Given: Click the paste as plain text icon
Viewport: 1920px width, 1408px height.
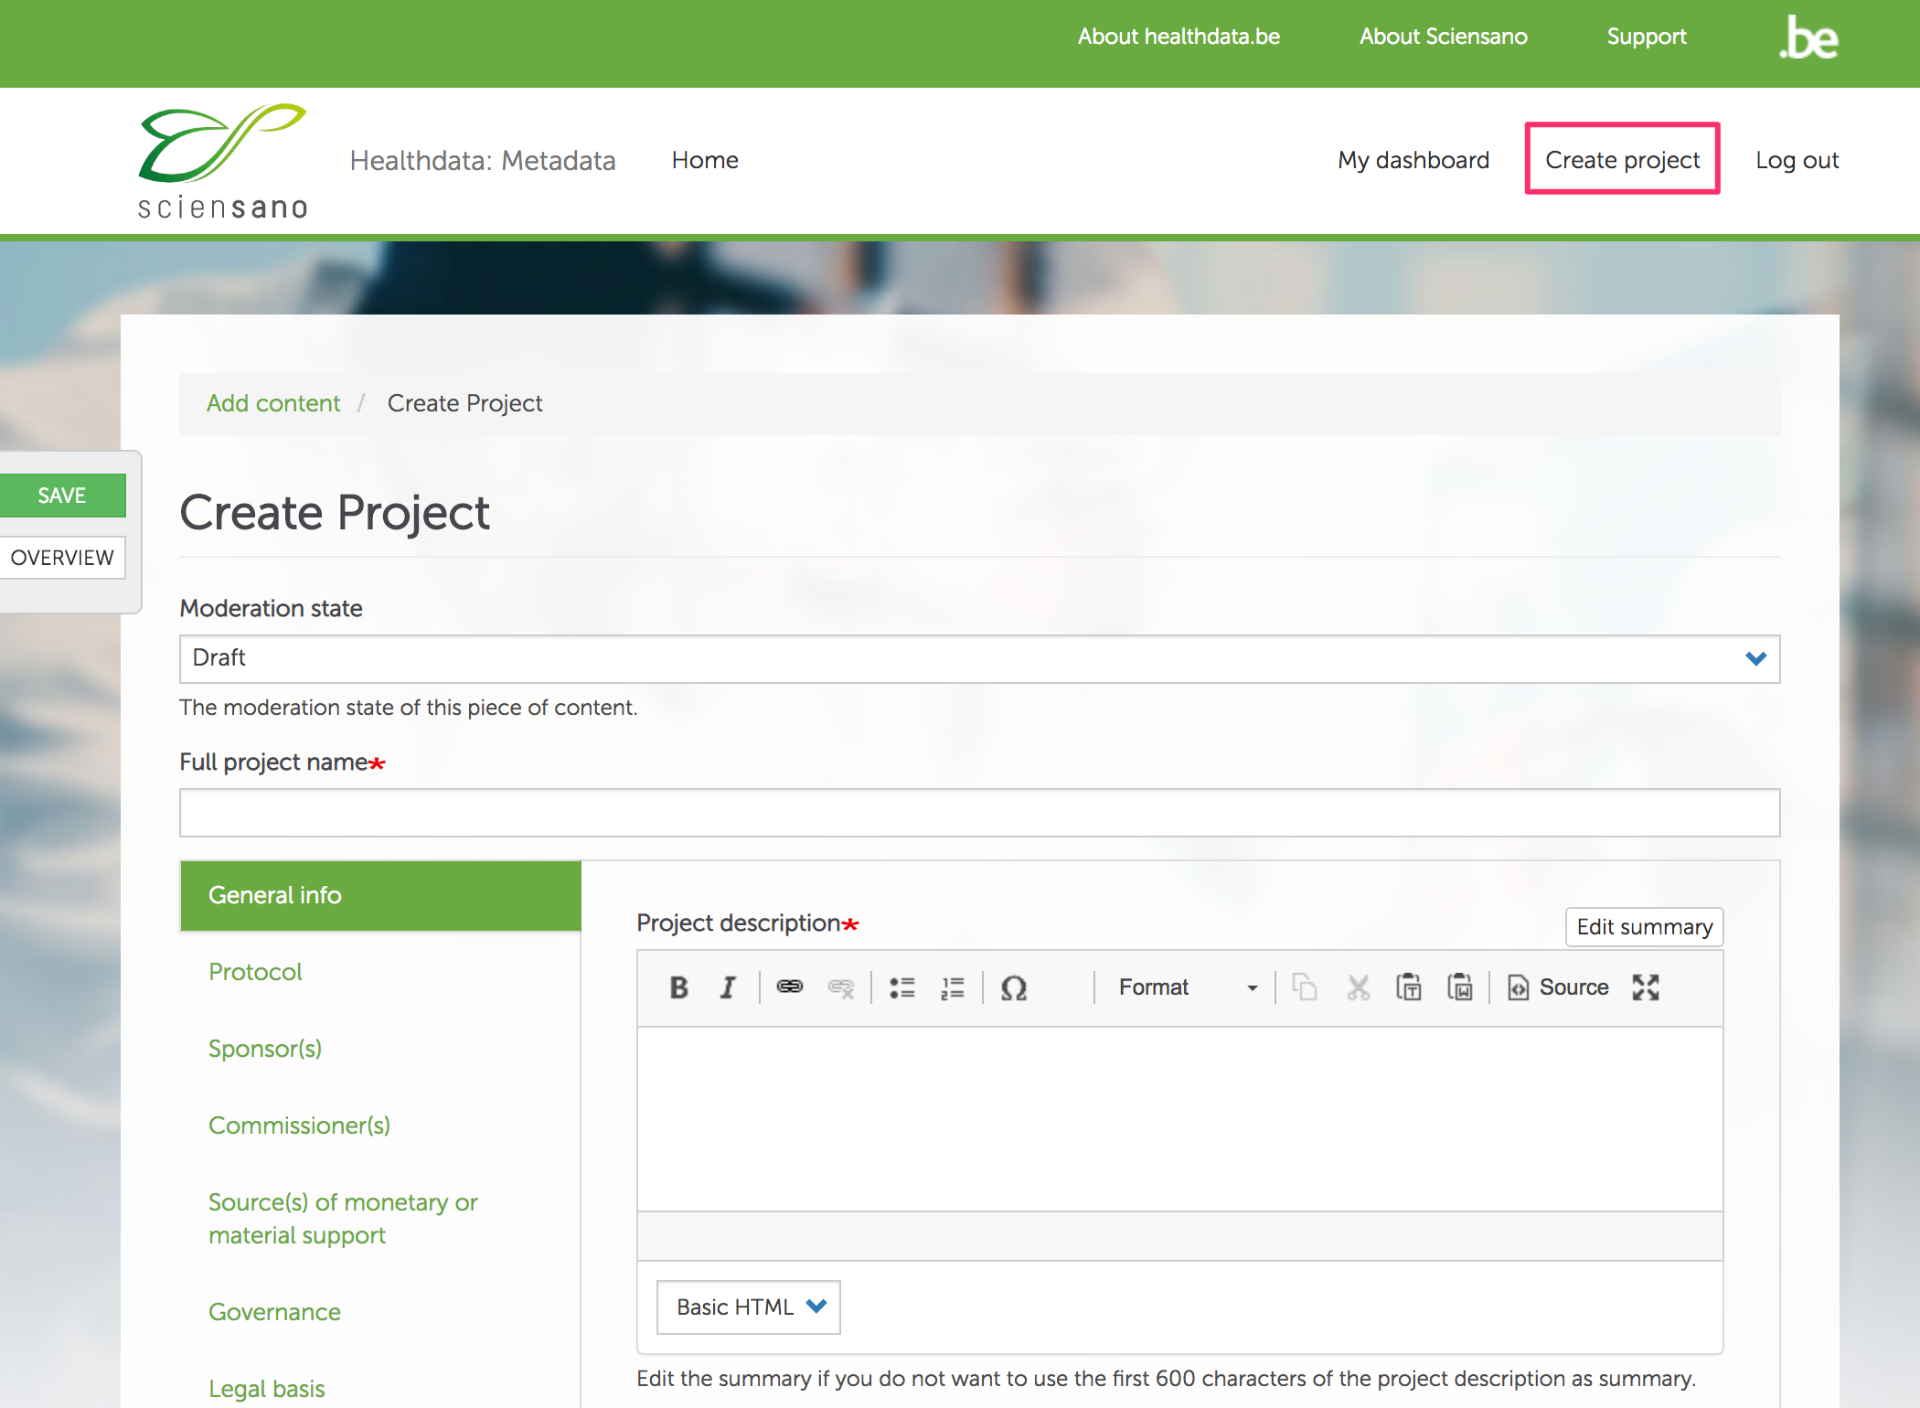Looking at the screenshot, I should pyautogui.click(x=1409, y=987).
